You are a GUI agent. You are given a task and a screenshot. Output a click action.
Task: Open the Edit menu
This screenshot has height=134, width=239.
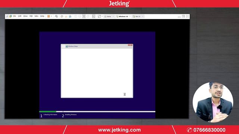point(20,16)
